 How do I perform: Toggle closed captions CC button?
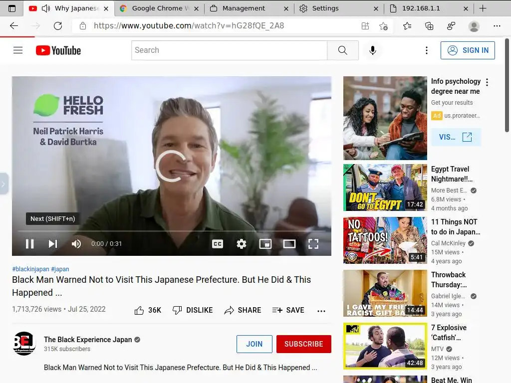click(218, 243)
